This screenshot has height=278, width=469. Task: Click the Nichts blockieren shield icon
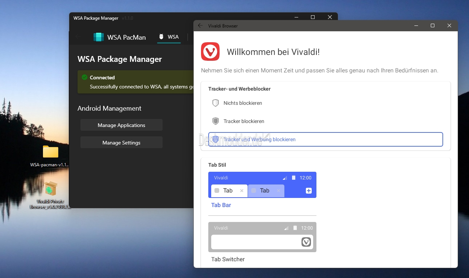point(216,103)
